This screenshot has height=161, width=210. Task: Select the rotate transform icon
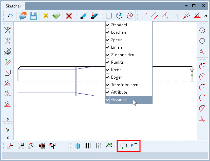tap(31, 146)
